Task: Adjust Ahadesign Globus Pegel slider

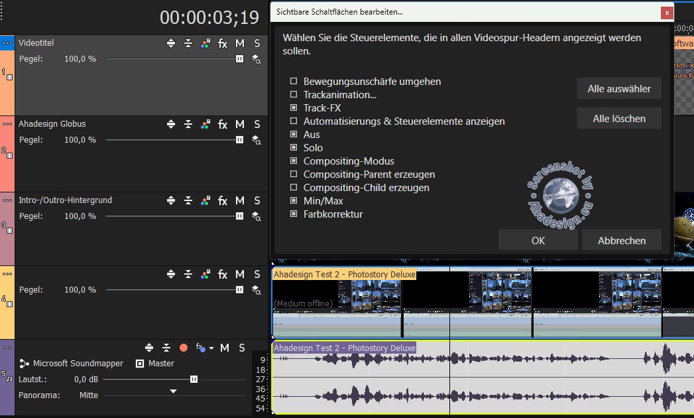Action: [x=239, y=140]
